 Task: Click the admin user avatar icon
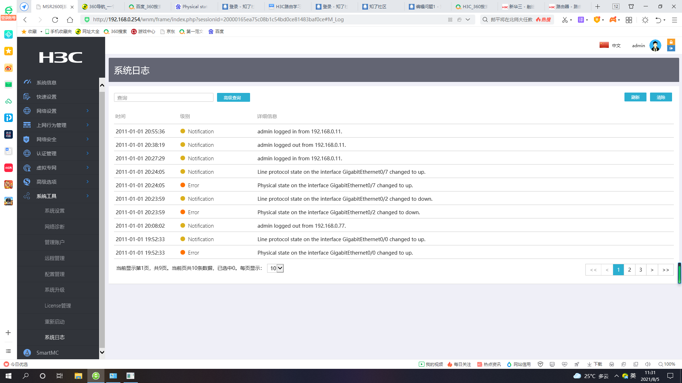[655, 45]
